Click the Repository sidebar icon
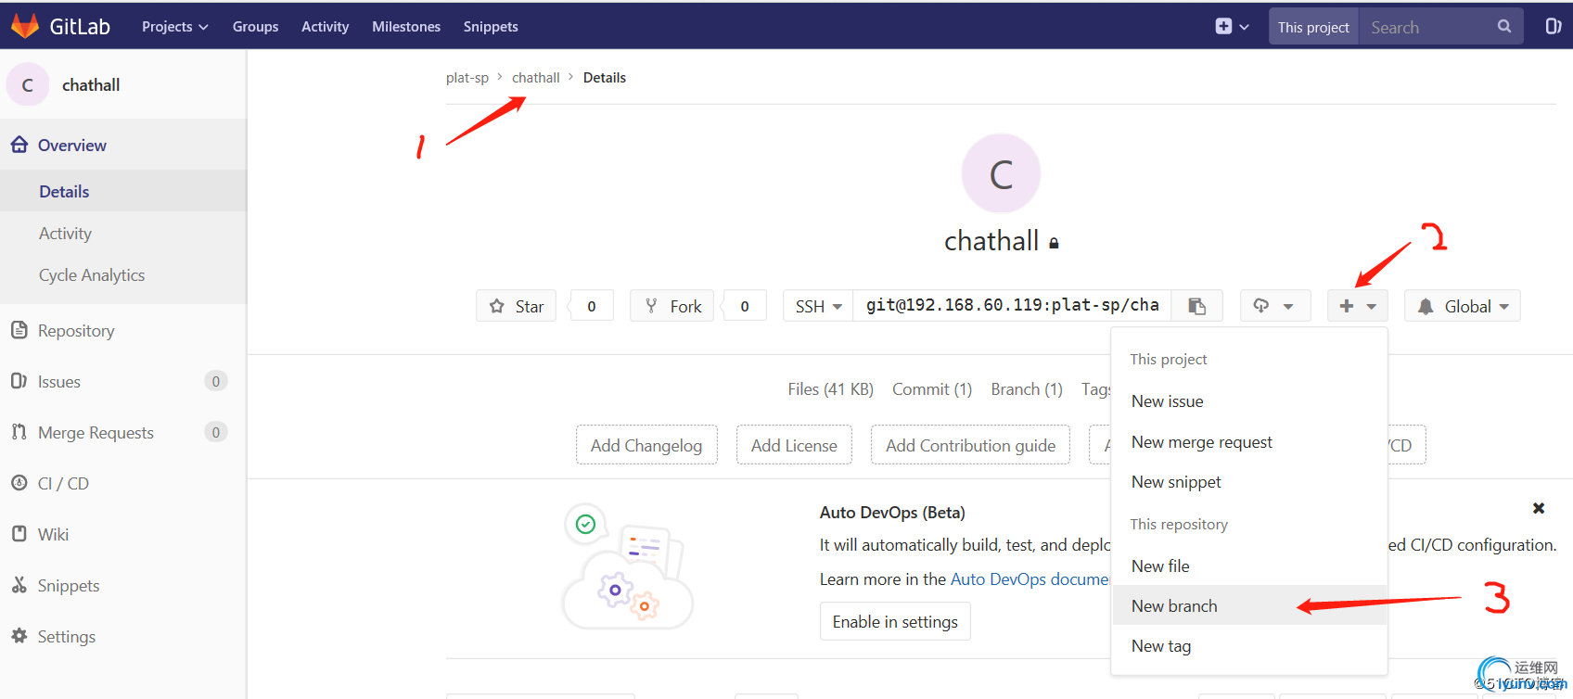The height and width of the screenshot is (699, 1573). pos(19,330)
